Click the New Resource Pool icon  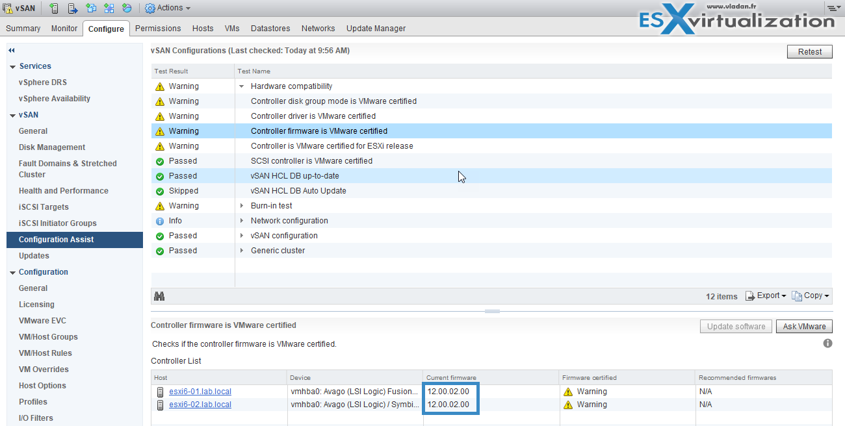127,8
